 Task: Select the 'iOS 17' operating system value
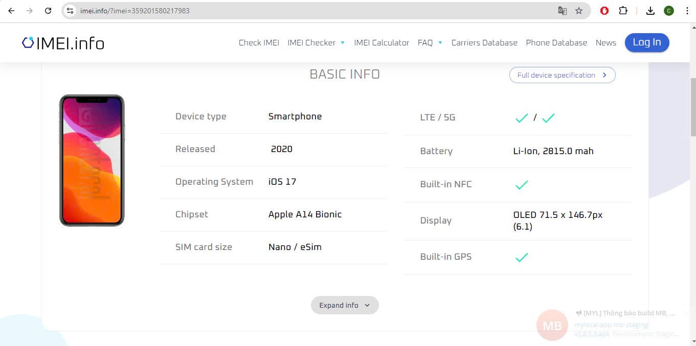pos(282,182)
